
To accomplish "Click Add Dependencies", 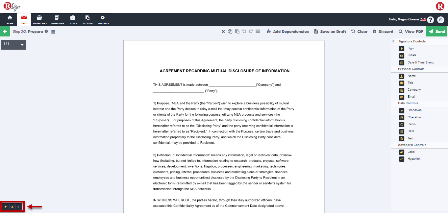I will click(x=288, y=32).
